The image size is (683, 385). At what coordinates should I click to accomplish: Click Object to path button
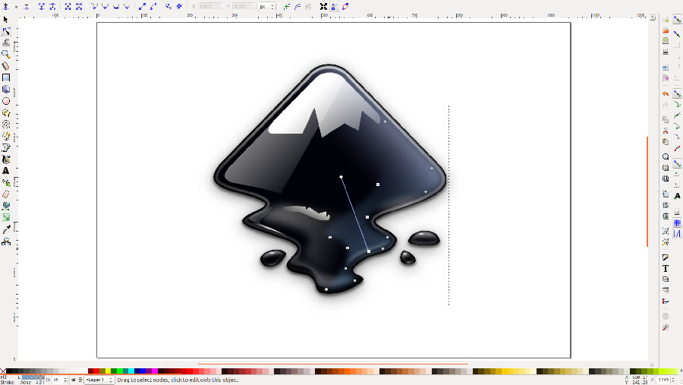[x=168, y=6]
